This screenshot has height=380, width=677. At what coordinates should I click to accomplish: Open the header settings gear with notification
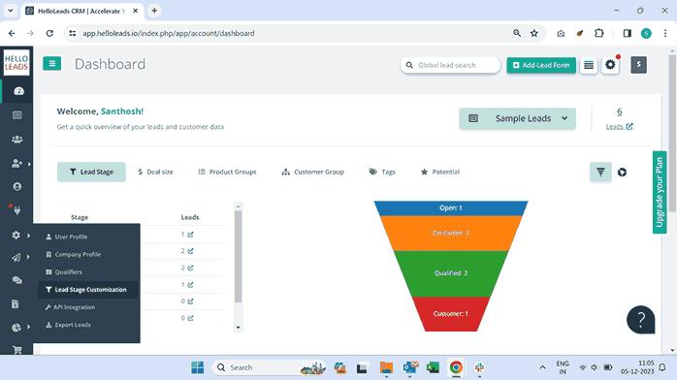[610, 65]
